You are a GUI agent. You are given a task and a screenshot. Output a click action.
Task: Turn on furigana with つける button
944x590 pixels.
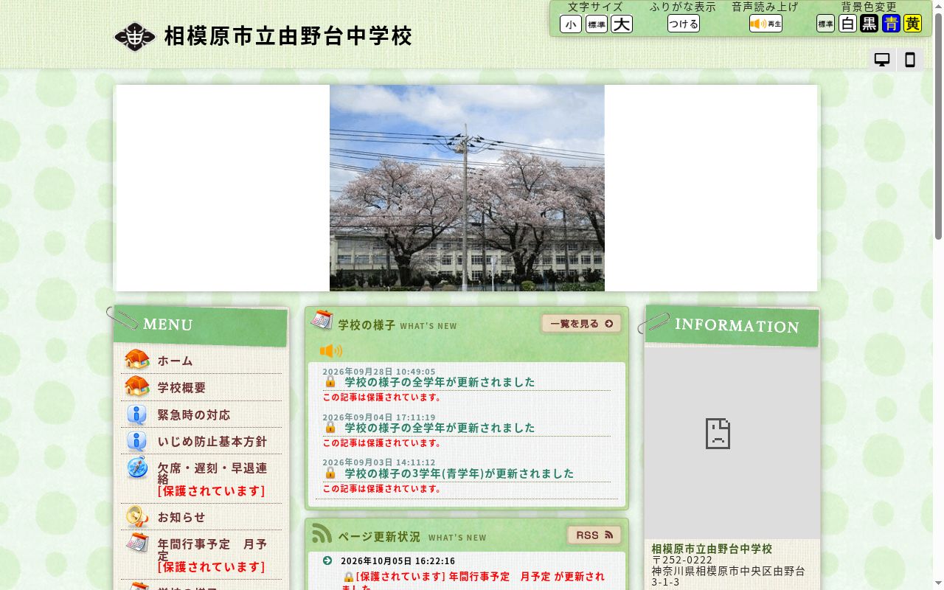(684, 24)
